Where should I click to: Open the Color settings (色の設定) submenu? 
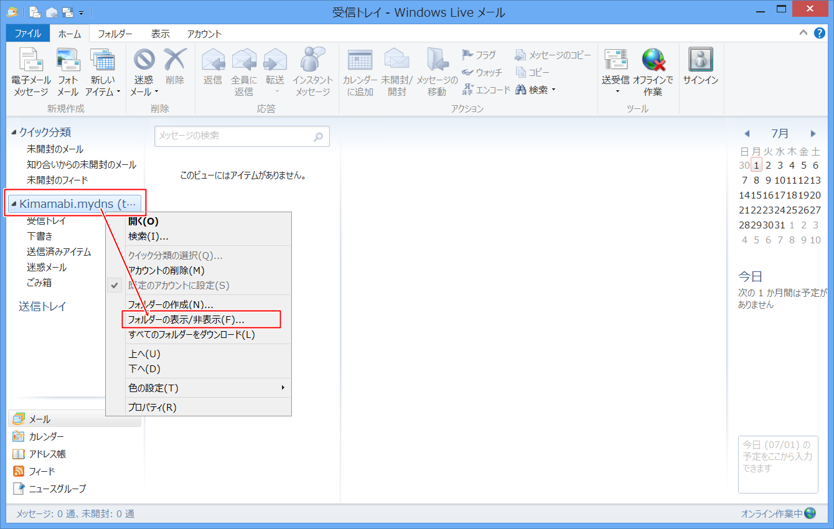tap(199, 388)
